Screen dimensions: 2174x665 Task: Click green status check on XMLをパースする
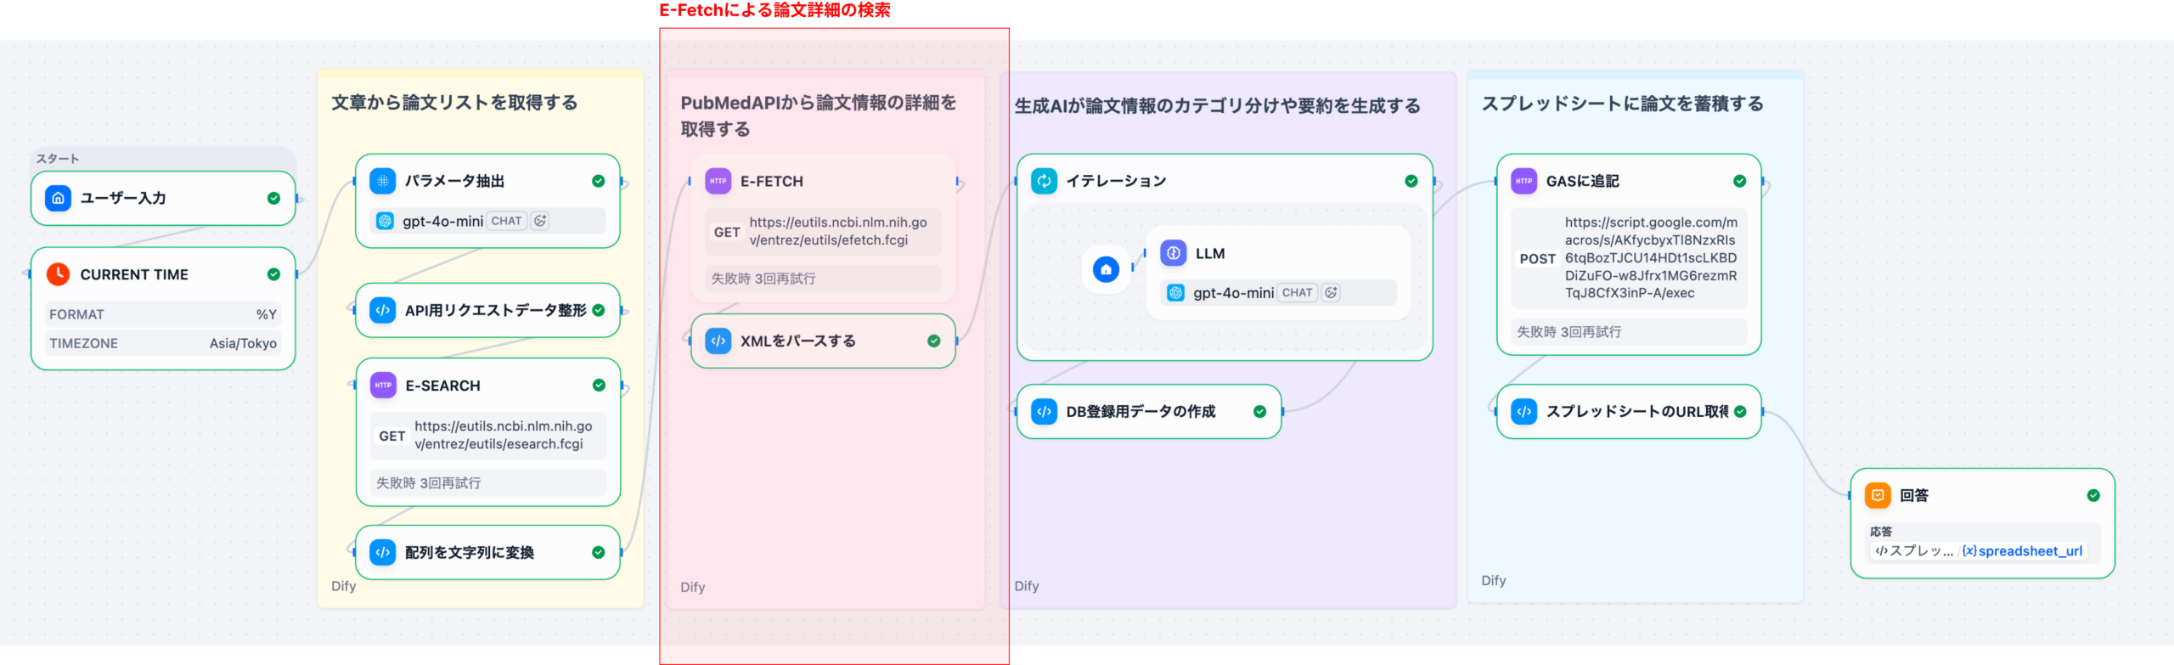[933, 341]
